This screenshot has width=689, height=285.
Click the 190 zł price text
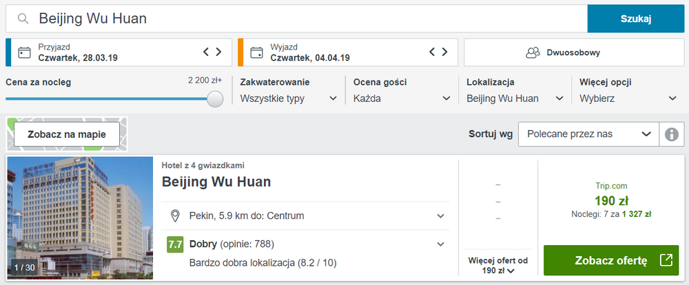611,201
